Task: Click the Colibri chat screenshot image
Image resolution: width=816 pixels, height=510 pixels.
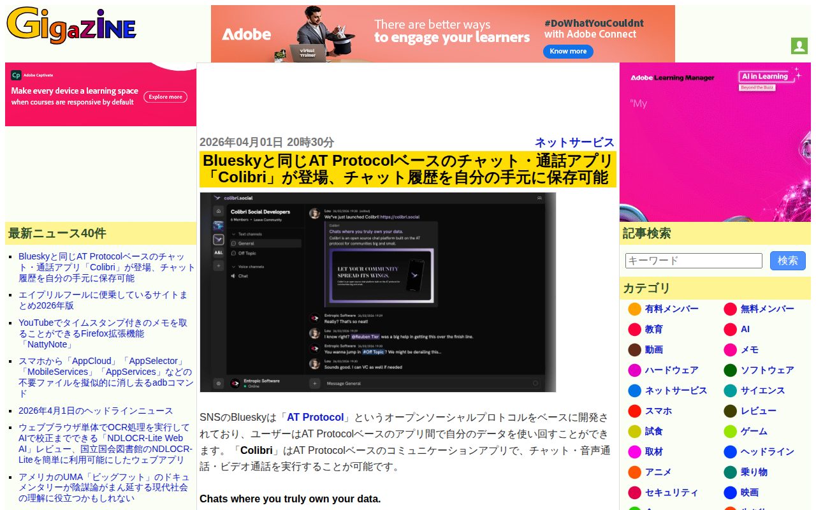Action: coord(378,293)
